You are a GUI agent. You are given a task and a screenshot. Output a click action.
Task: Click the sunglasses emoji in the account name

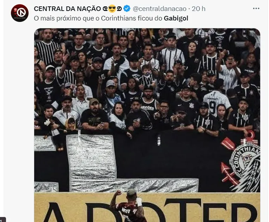[x=112, y=8]
